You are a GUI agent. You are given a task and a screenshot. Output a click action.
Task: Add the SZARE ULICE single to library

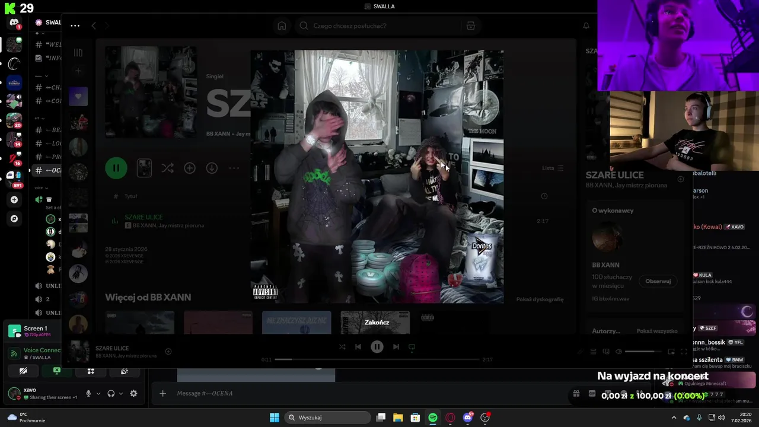pos(190,168)
